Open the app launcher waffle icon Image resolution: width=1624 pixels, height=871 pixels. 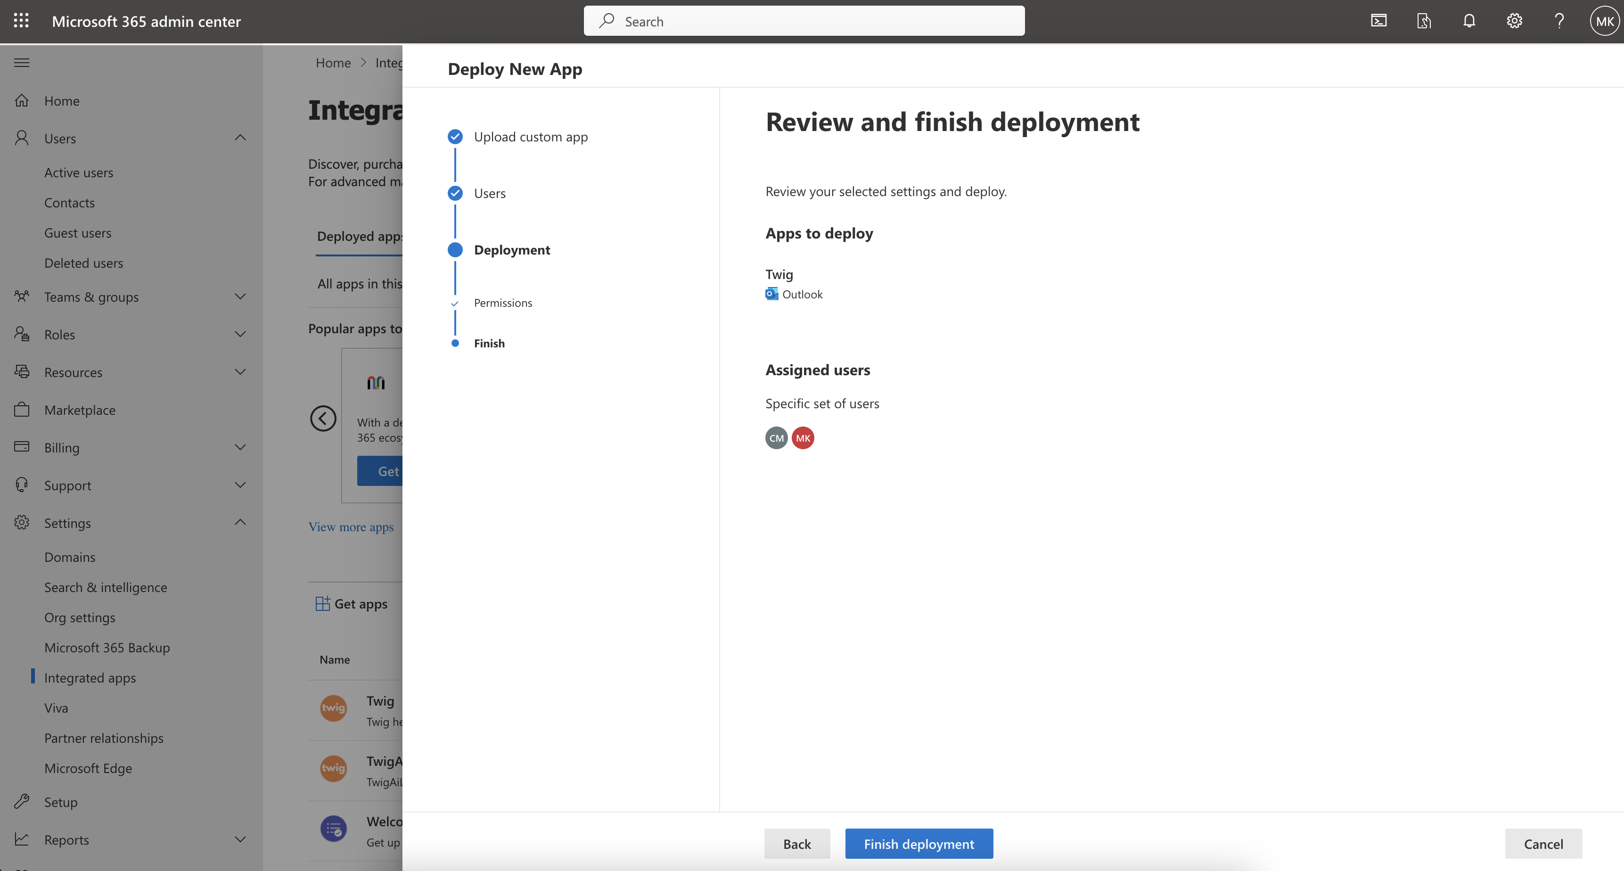click(21, 21)
